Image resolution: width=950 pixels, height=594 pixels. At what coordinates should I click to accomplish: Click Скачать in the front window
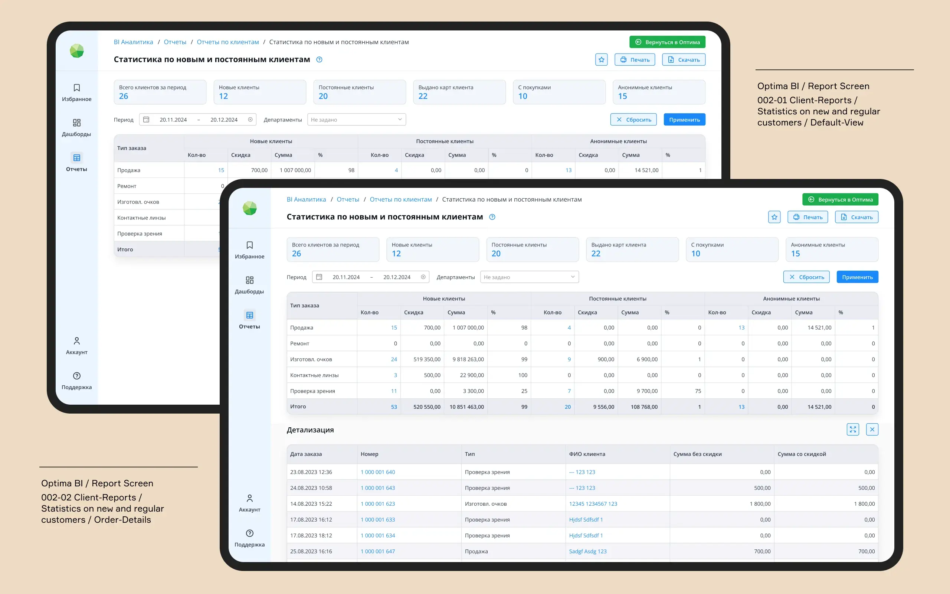tap(856, 217)
